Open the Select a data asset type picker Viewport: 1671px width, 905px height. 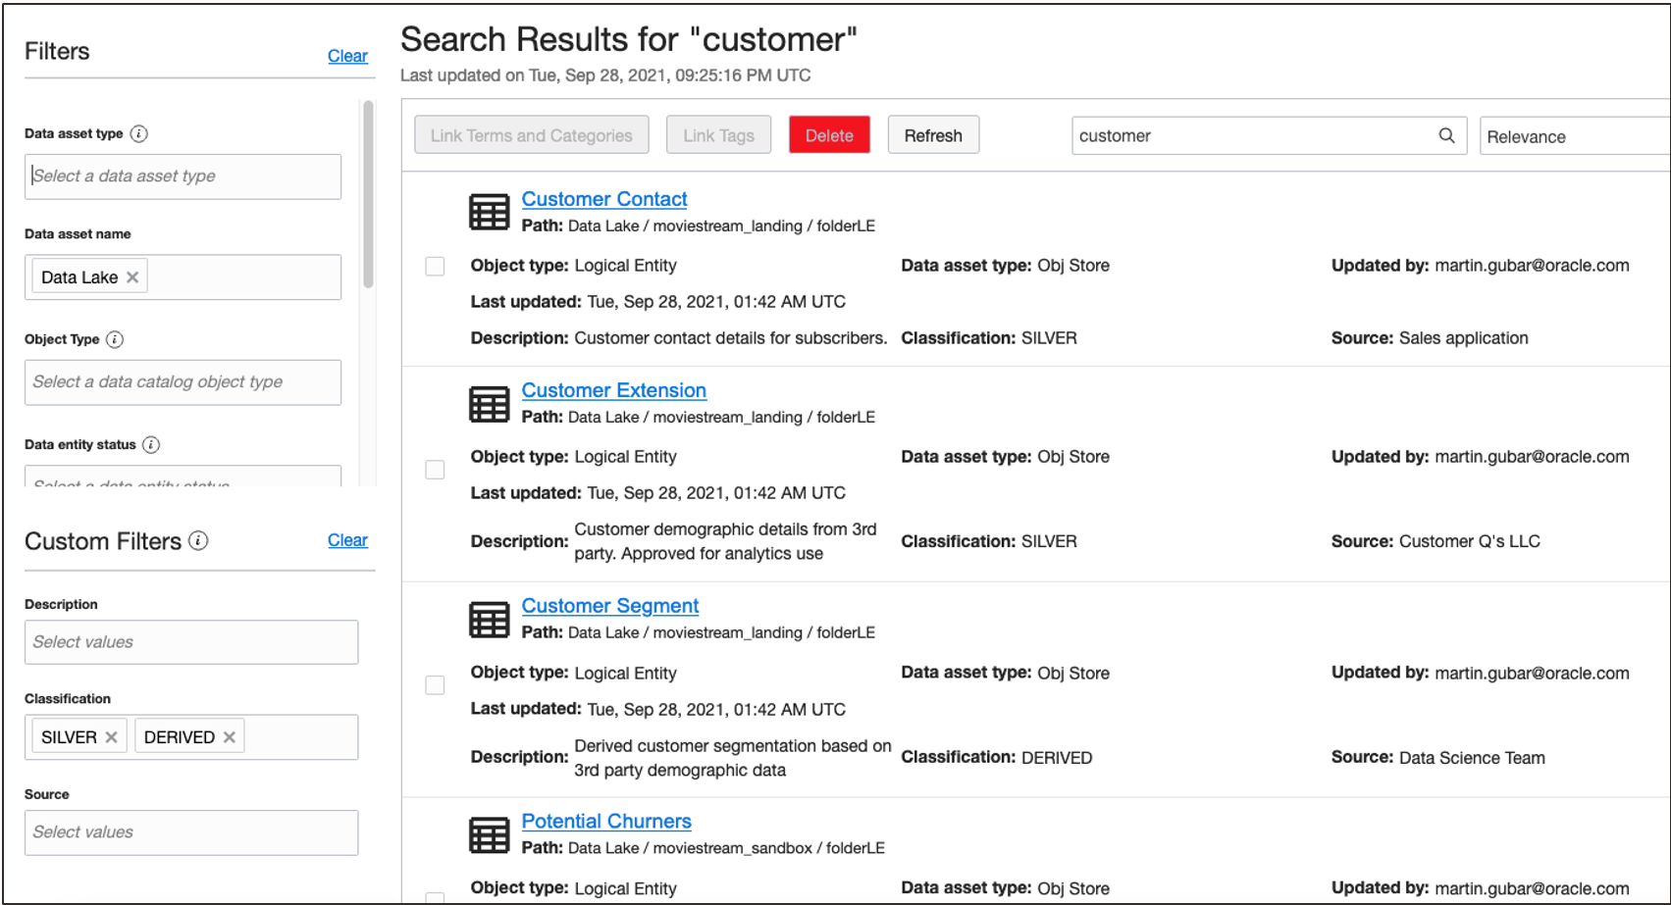click(183, 176)
